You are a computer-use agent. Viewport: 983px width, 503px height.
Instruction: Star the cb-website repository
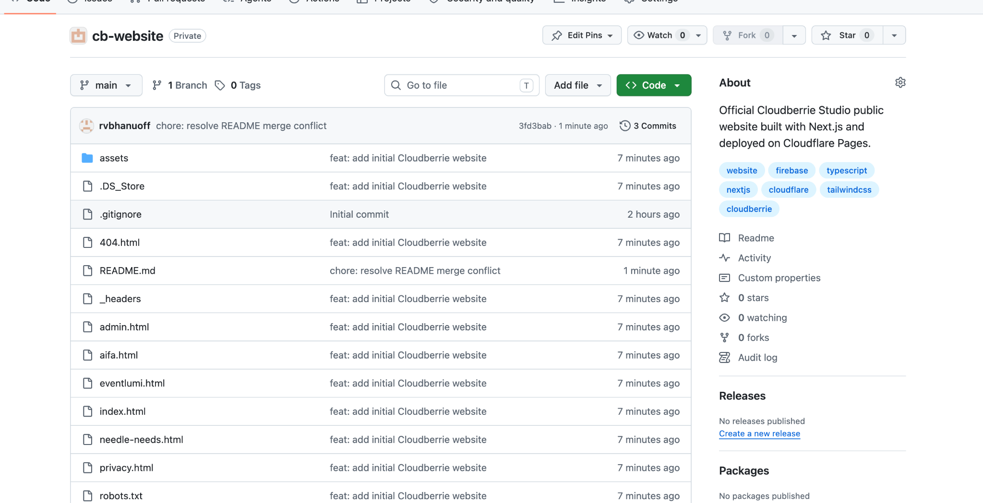pos(847,35)
